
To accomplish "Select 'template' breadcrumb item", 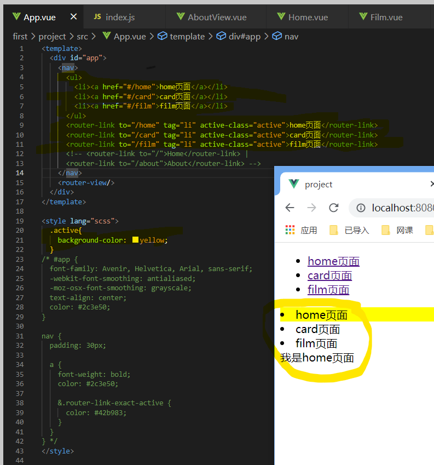I will tap(187, 37).
